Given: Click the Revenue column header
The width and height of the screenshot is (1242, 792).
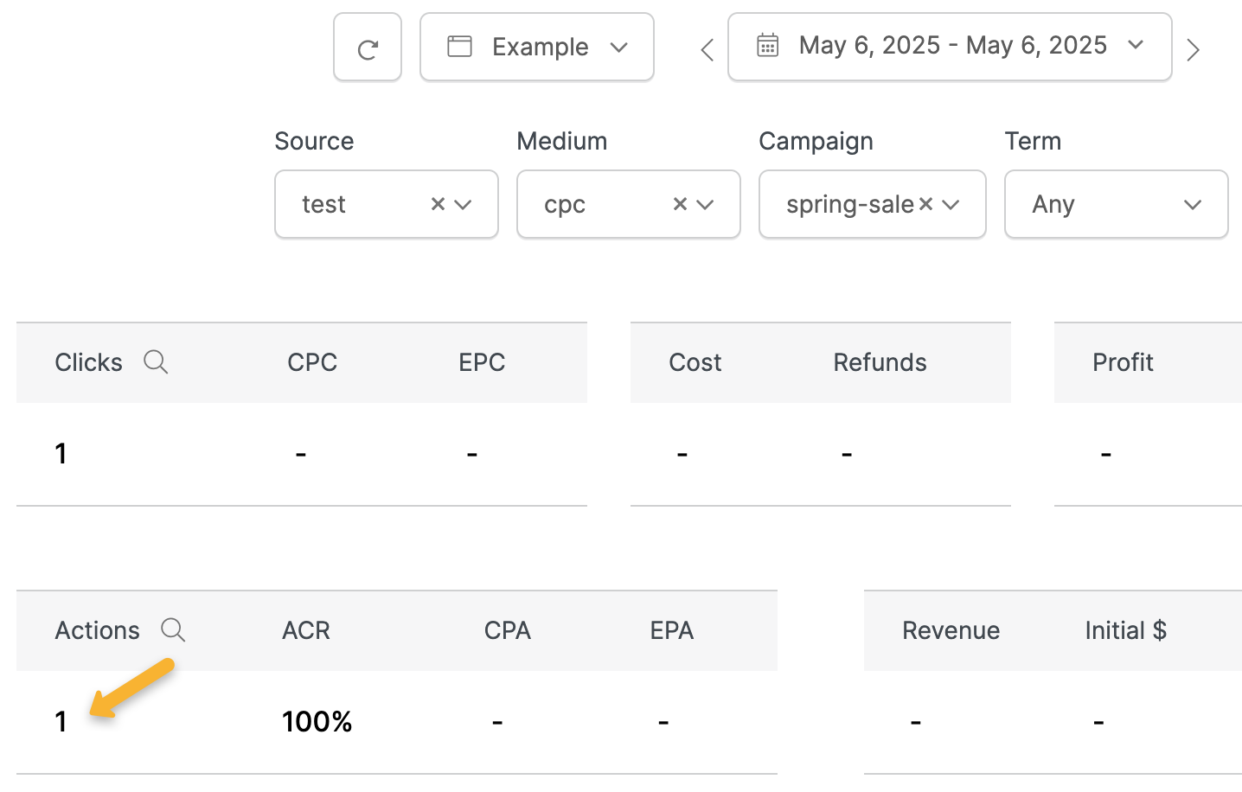Looking at the screenshot, I should point(951,630).
